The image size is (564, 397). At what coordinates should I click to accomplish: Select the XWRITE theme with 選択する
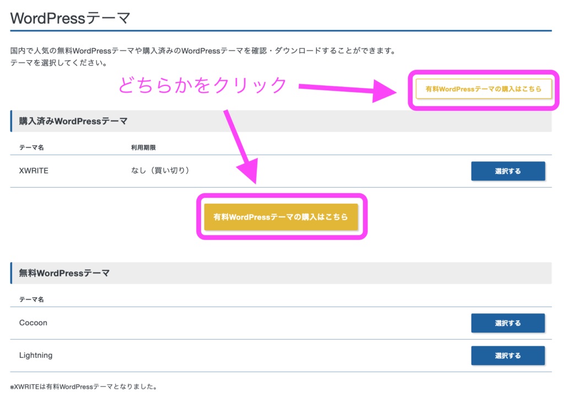click(x=508, y=171)
